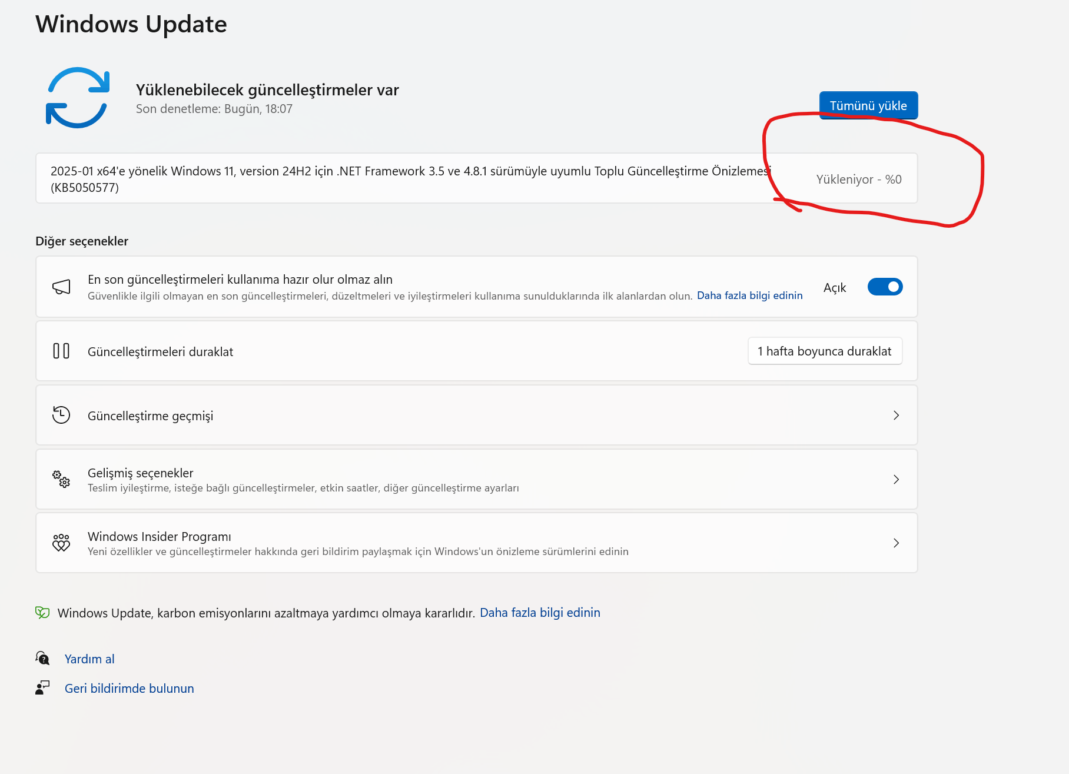Viewport: 1069px width, 774px height.
Task: Open the Geri bildirimde bulunun link
Action: 130,689
